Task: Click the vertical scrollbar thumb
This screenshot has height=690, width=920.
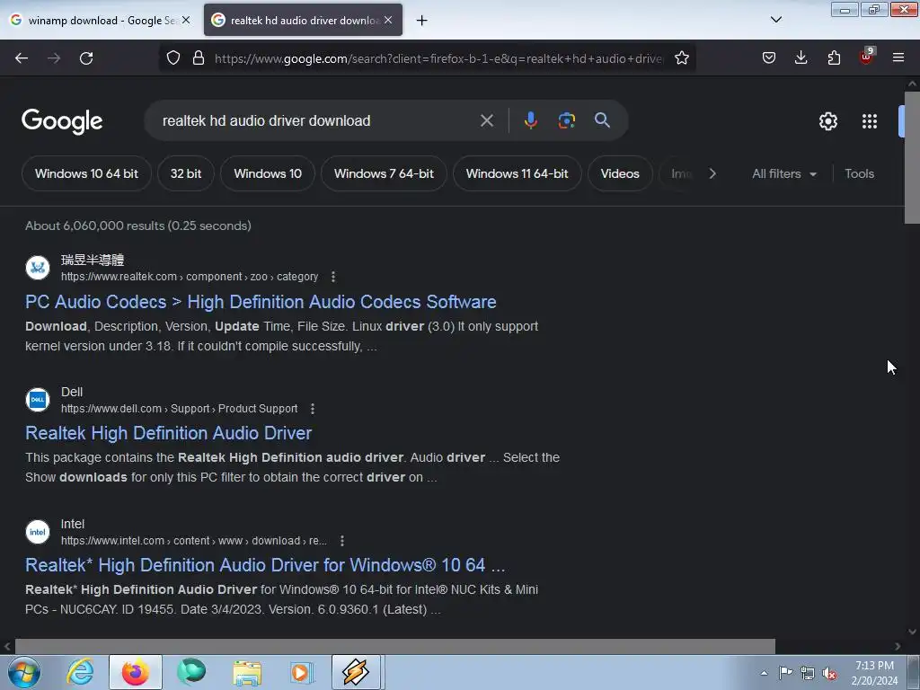Action: (x=912, y=157)
